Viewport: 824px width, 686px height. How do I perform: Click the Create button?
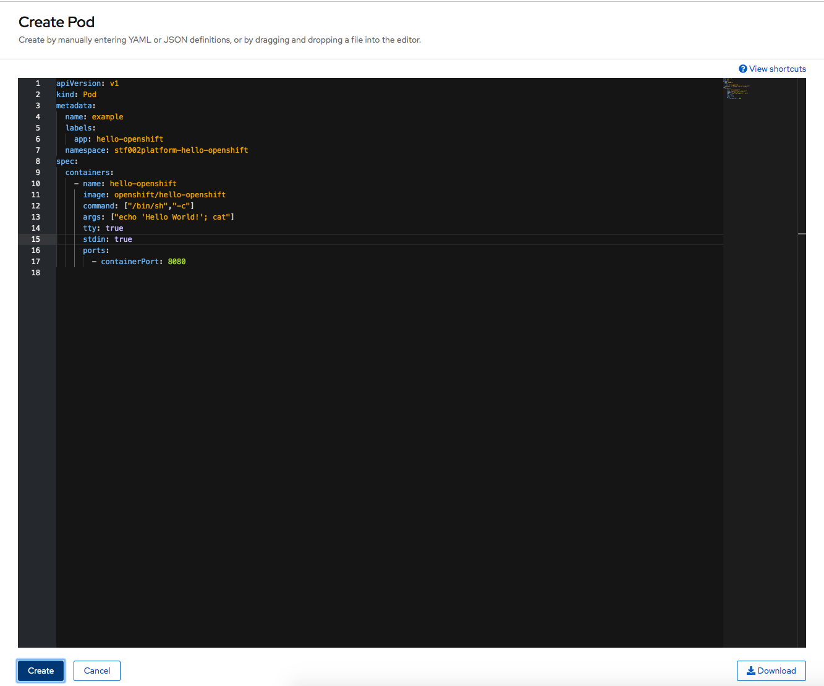(41, 671)
